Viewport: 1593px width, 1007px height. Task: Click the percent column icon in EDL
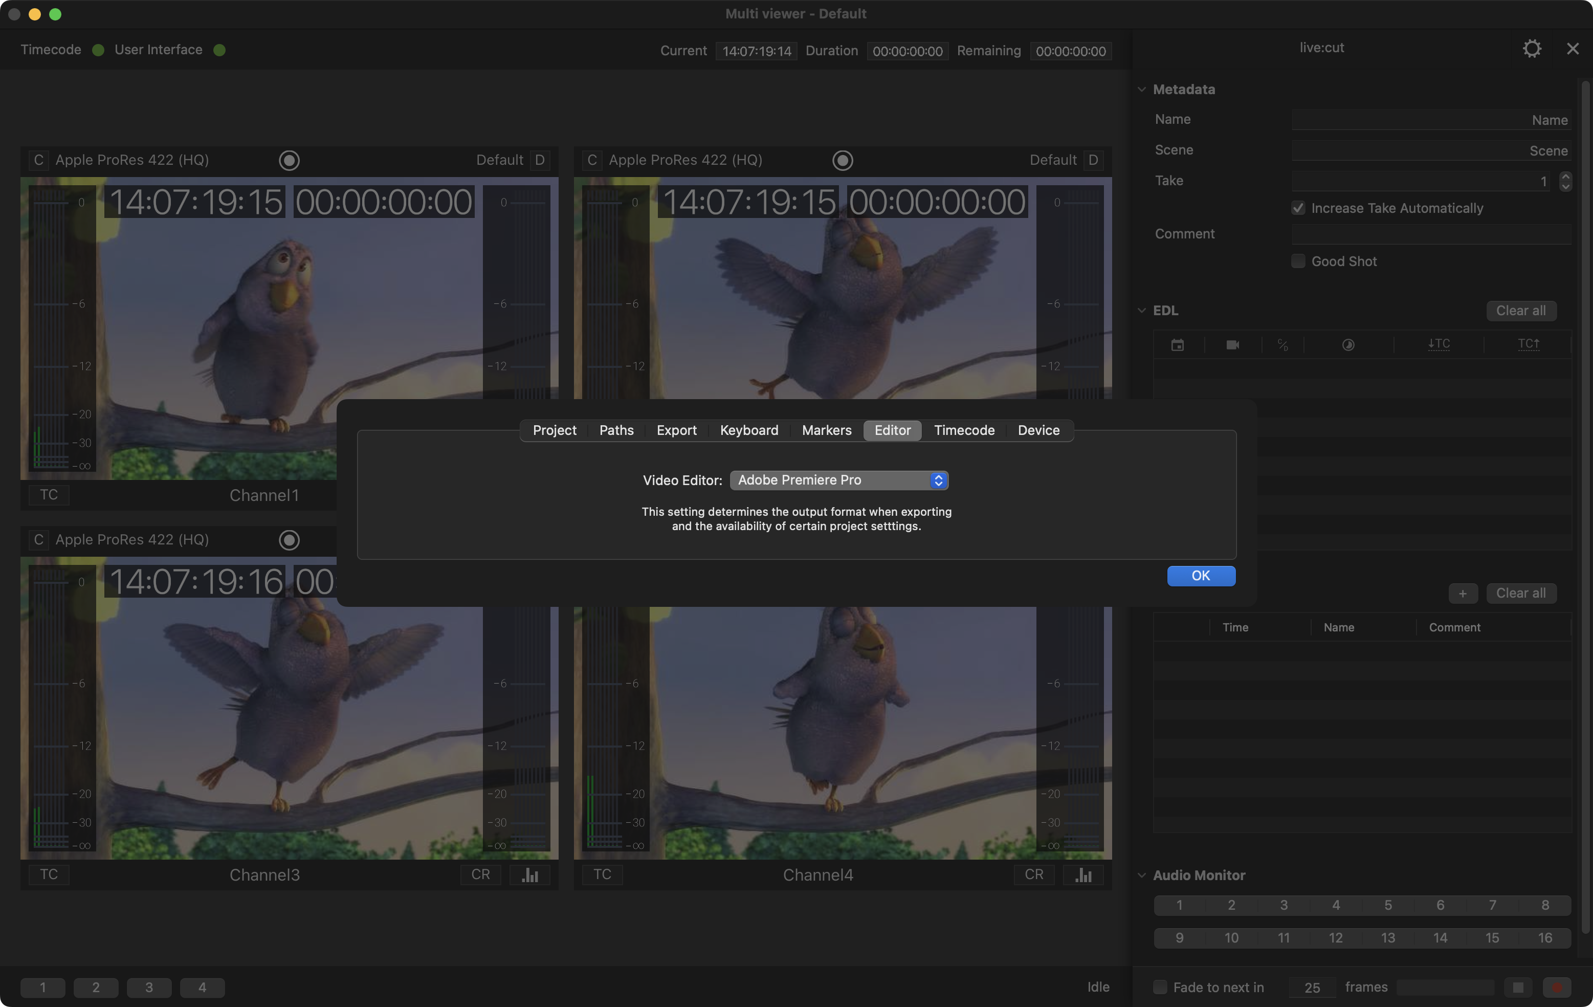click(1282, 345)
